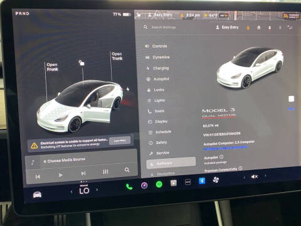Image resolution: width=301 pixels, height=226 pixels.
Task: Tap the white square icon beside car image
Action: tap(291, 99)
